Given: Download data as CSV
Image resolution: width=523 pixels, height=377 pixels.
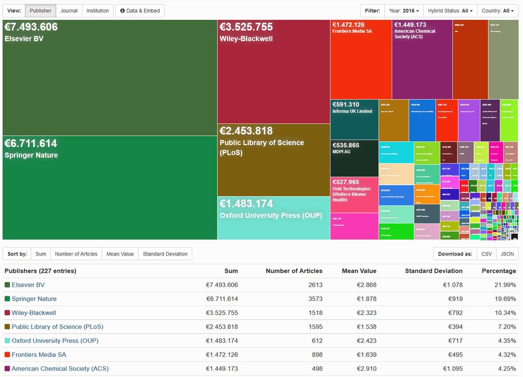Looking at the screenshot, I should click(x=486, y=254).
